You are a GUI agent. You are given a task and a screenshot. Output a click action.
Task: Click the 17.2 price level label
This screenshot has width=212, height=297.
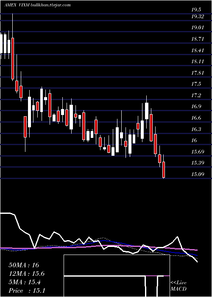coord(196,95)
